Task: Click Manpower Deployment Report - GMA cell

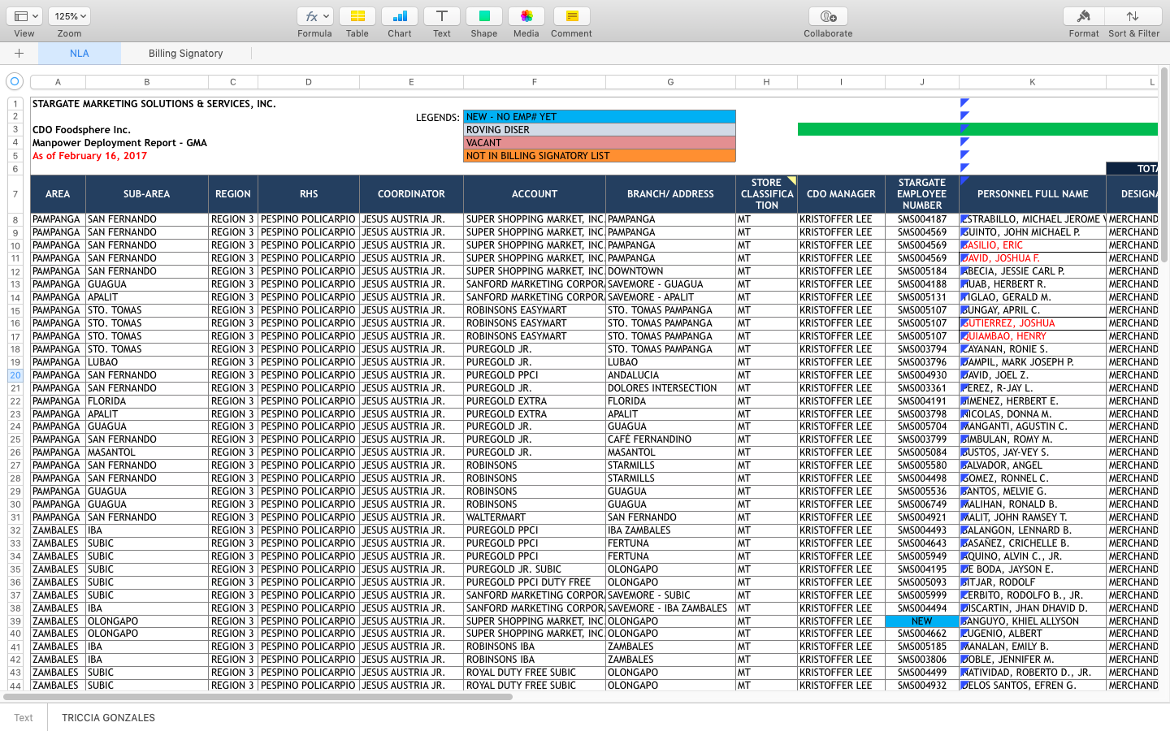Action: [x=119, y=143]
